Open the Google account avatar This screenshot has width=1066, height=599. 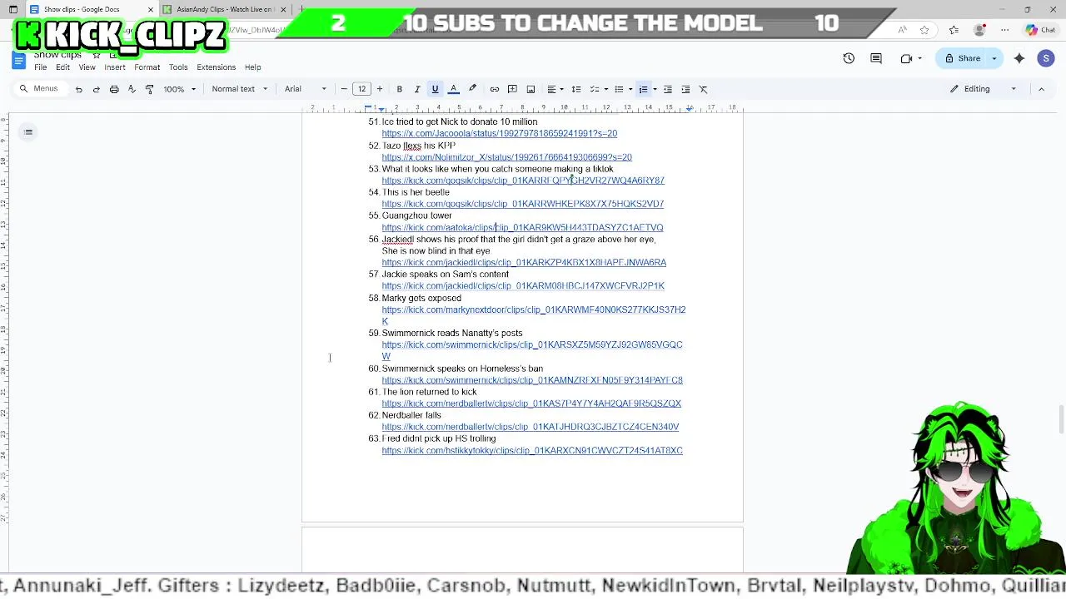tap(1046, 58)
